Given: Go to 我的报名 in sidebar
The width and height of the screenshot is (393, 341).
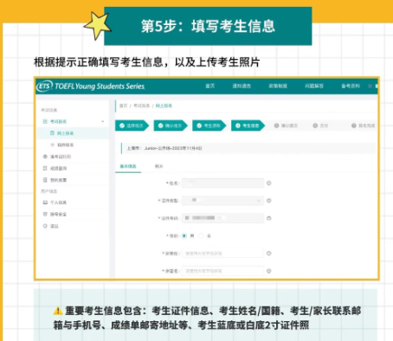Looking at the screenshot, I should coord(66,145).
